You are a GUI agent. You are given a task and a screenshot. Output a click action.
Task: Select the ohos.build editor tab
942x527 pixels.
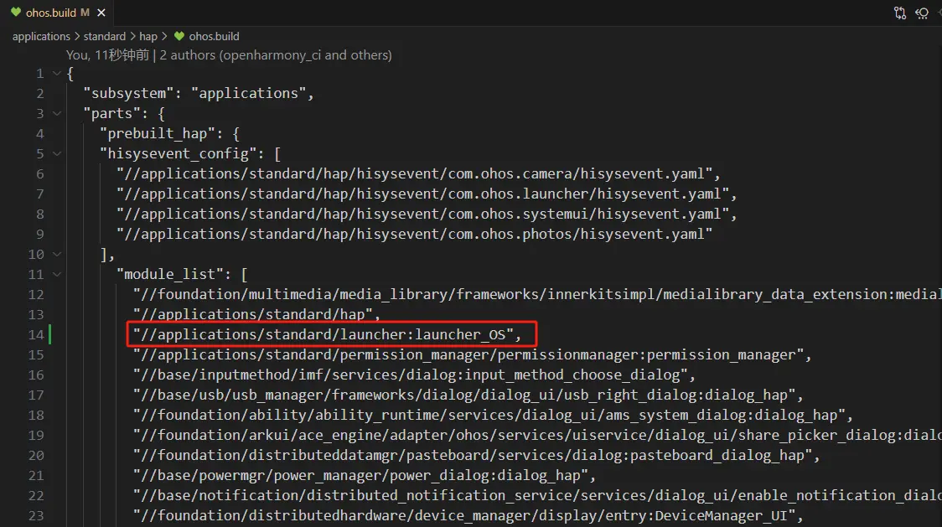[57, 13]
